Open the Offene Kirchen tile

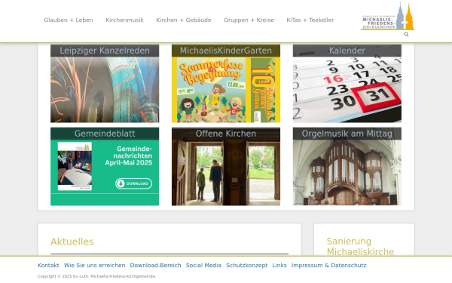point(226,167)
